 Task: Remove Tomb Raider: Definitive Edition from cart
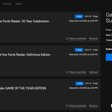coord(93,72)
